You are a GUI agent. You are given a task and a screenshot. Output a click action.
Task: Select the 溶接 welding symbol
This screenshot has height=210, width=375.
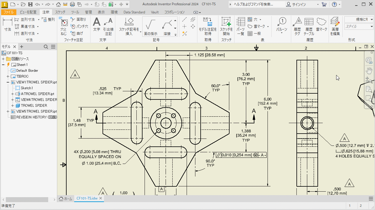167,27
